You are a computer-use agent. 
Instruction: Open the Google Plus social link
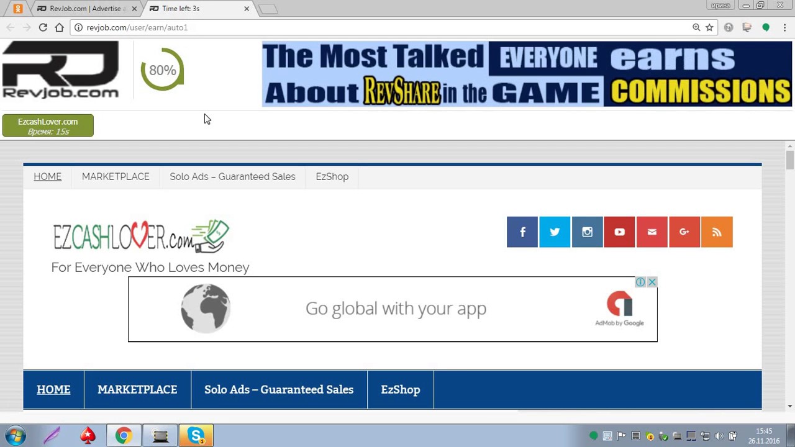pyautogui.click(x=684, y=232)
